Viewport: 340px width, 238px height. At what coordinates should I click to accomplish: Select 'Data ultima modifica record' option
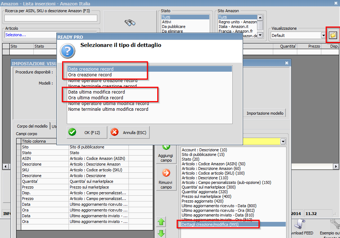tap(150, 92)
